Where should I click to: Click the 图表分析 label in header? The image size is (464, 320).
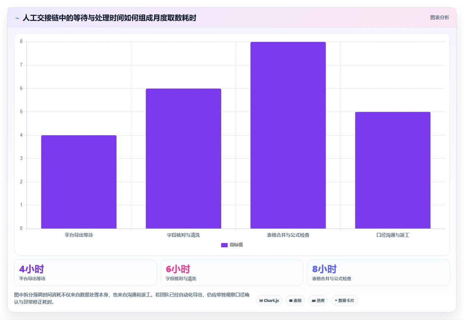pyautogui.click(x=439, y=17)
